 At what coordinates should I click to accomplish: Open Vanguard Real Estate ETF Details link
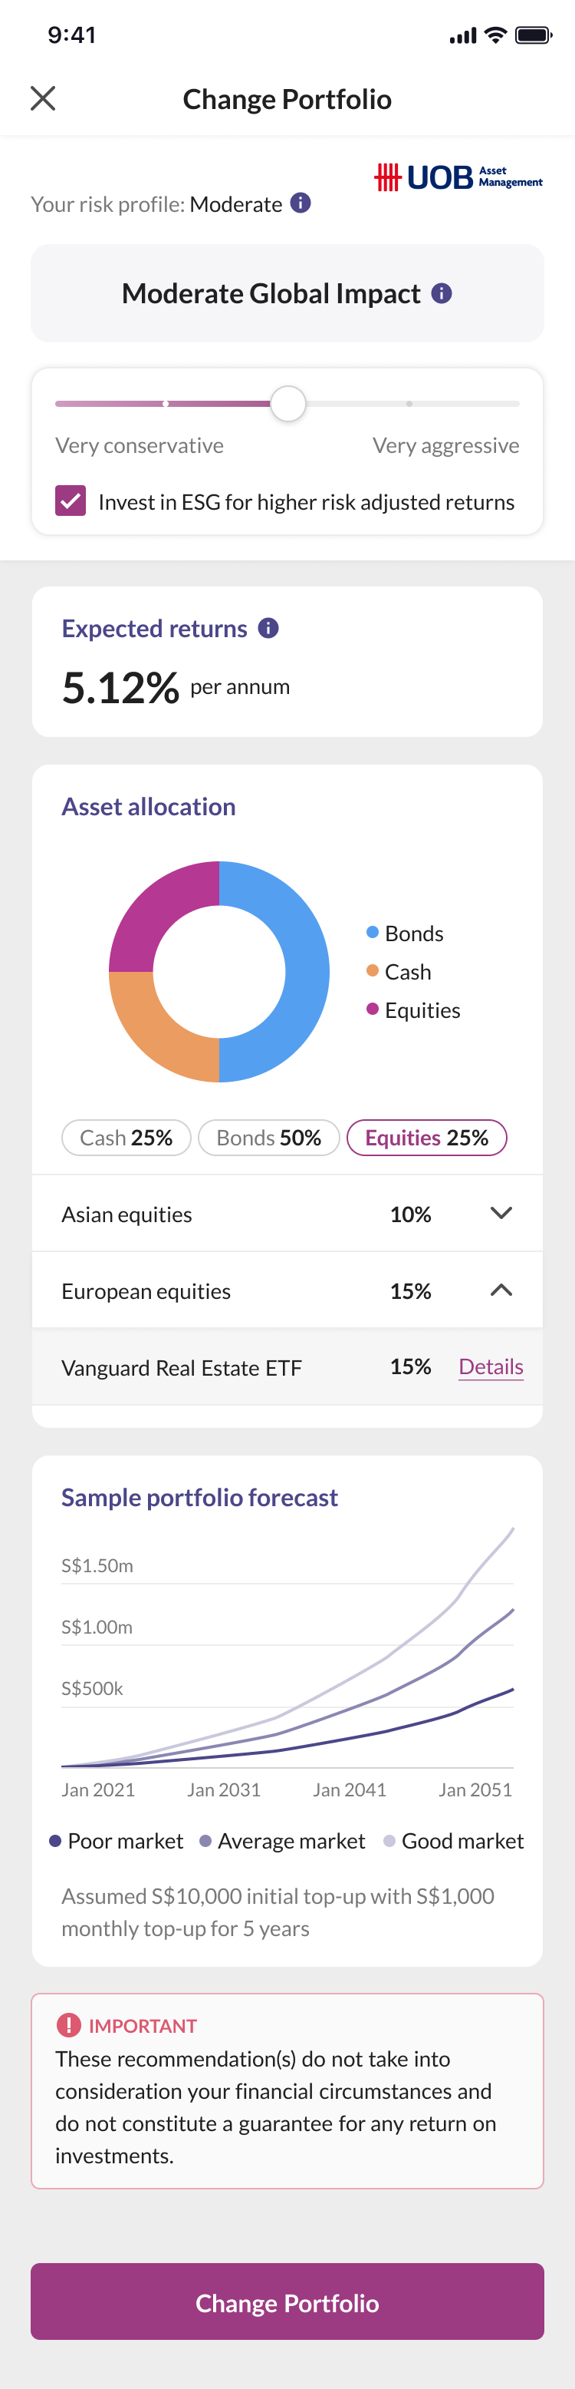coord(491,1366)
